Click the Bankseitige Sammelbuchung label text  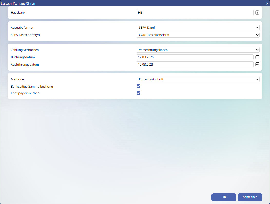pyautogui.click(x=32, y=87)
